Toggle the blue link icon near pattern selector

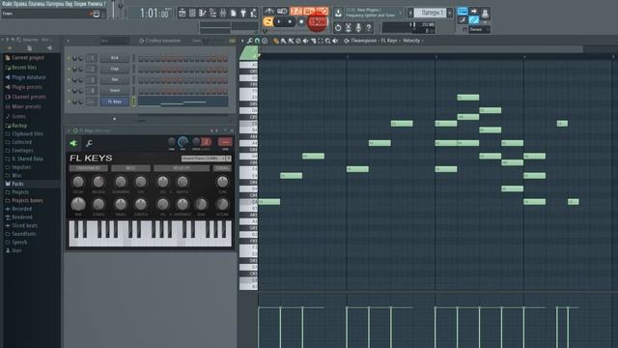tap(474, 19)
